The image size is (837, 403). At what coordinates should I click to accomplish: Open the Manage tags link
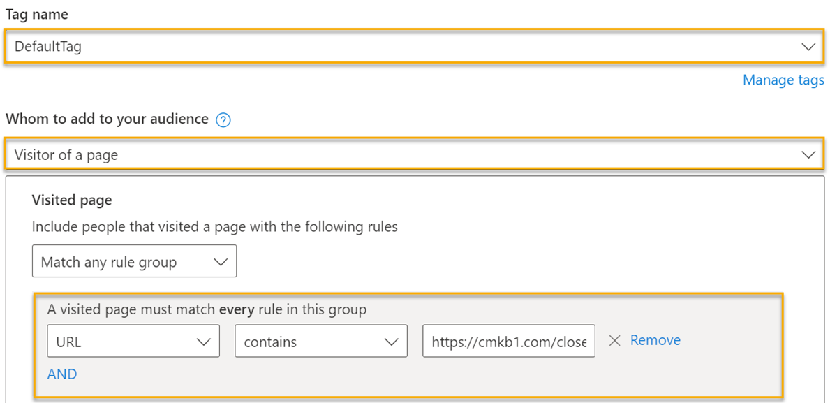tap(783, 80)
